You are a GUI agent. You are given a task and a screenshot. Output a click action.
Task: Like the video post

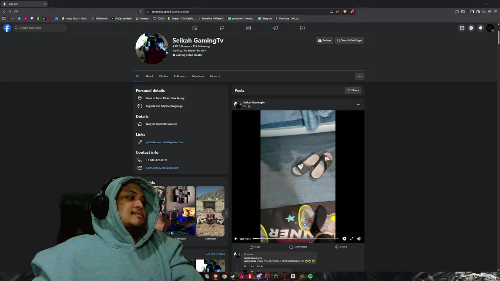(255, 247)
